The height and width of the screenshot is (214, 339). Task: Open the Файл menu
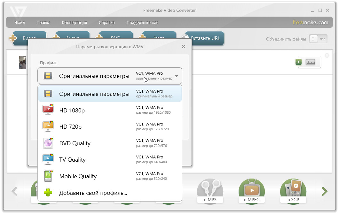20,23
